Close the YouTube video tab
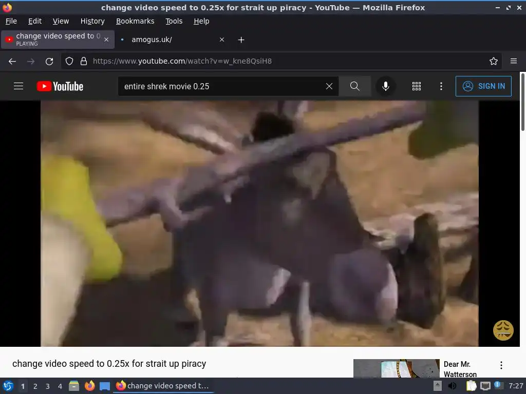The height and width of the screenshot is (394, 526). [x=106, y=40]
